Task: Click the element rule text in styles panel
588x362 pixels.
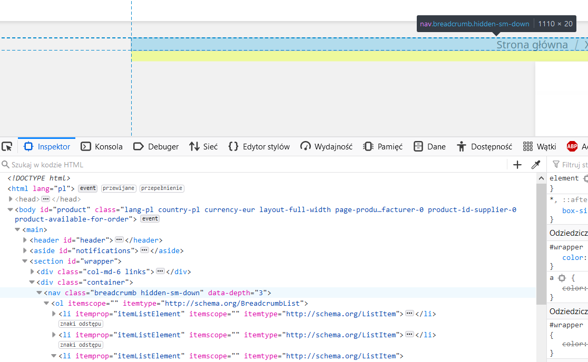Action: (x=564, y=178)
